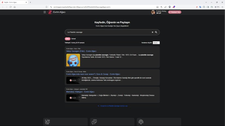Click the Evrim Ağacı logo
The height and width of the screenshot is (126, 225).
57,12
